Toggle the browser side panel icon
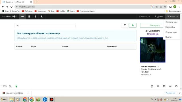 (x=170, y=7)
